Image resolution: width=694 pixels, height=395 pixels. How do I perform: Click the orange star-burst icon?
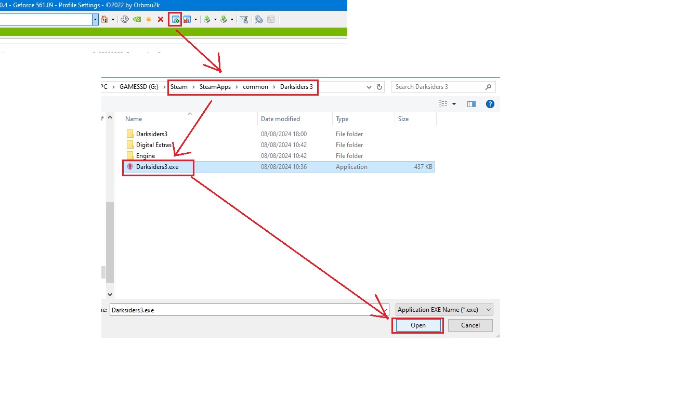click(x=149, y=19)
